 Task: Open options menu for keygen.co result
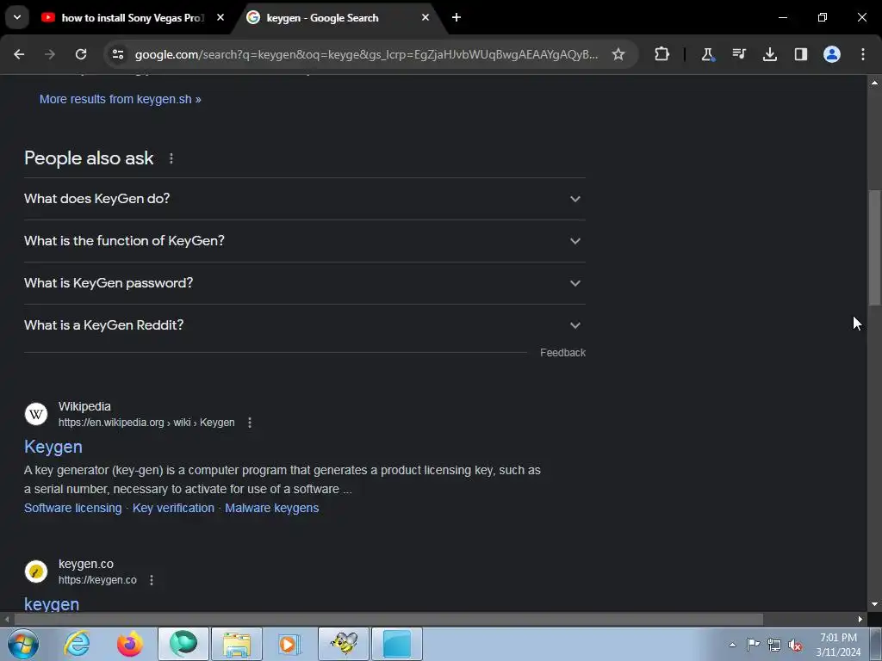pos(152,580)
